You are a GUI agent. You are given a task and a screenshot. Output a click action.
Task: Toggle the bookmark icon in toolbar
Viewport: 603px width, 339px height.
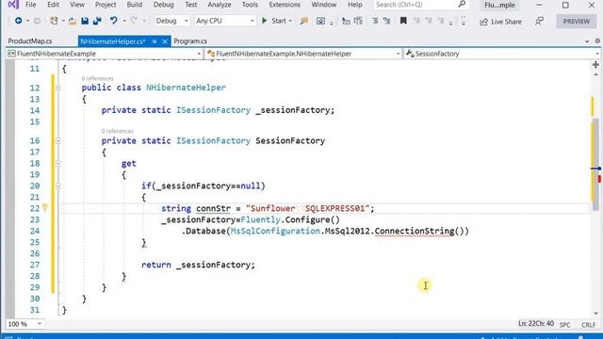(x=403, y=21)
